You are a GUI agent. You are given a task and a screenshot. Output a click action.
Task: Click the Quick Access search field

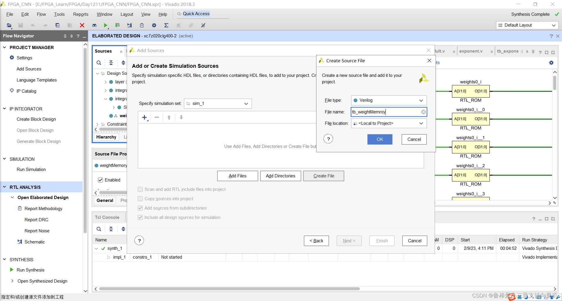[203, 14]
